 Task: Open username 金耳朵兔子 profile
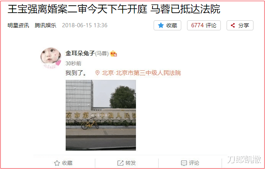80,53
